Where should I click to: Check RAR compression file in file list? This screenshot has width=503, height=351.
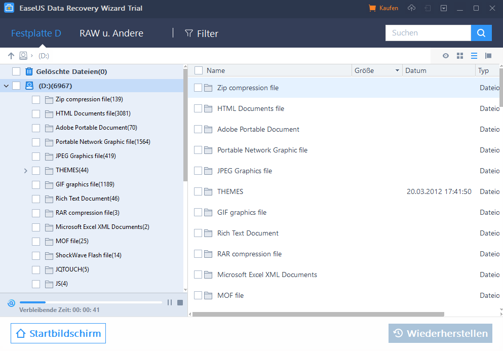pos(198,254)
